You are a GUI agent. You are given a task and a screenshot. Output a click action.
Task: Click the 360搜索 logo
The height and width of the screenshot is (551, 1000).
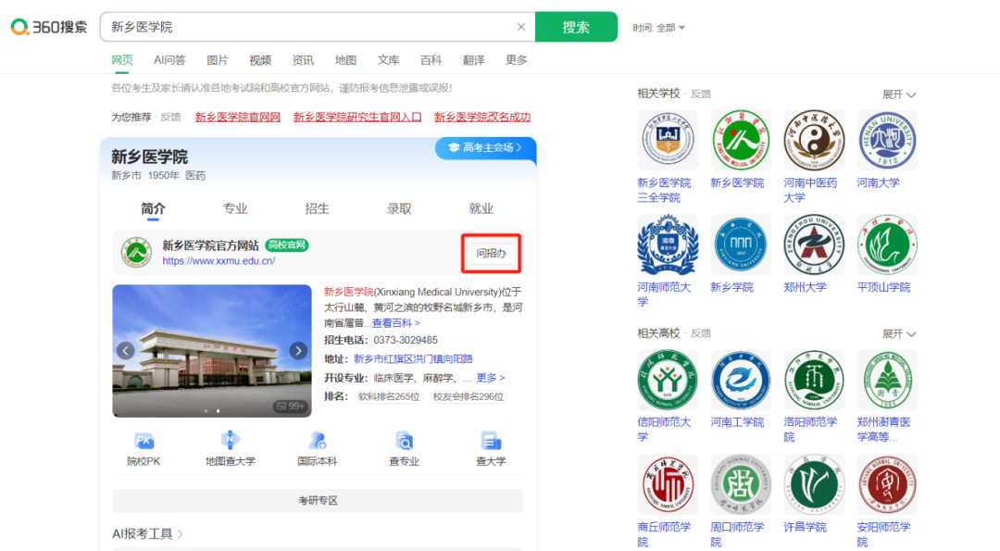49,27
